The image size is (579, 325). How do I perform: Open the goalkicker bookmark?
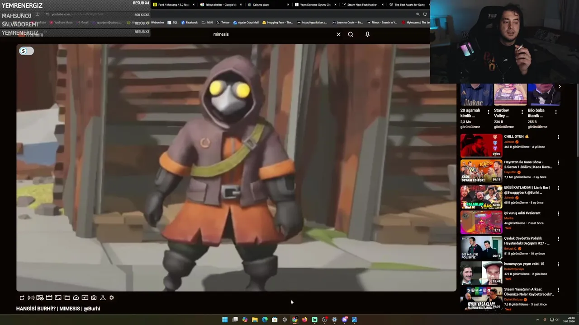[312, 23]
